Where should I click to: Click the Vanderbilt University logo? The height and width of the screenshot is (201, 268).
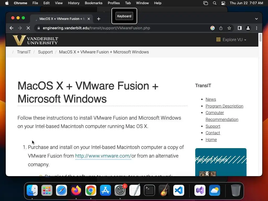point(35,40)
